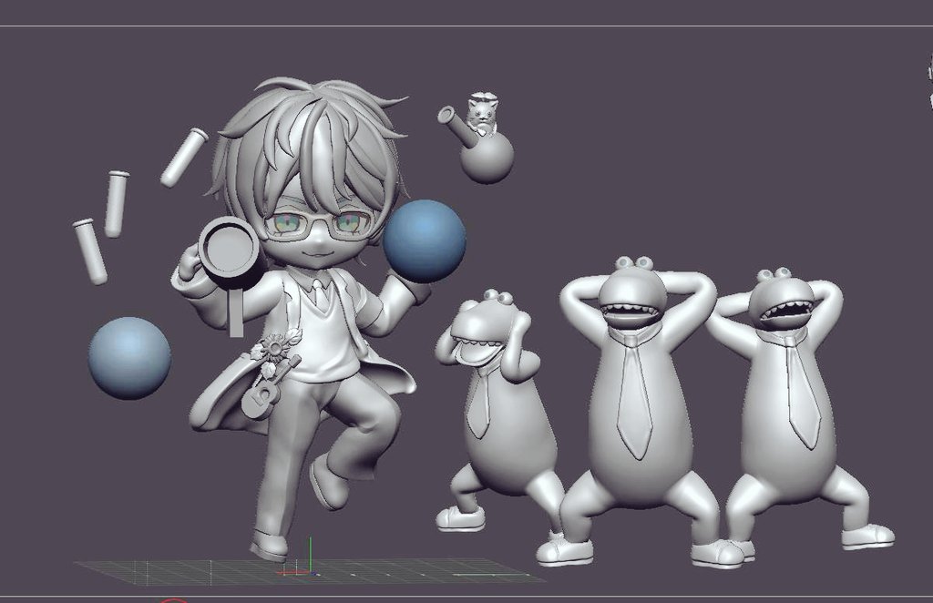933x603 pixels.
Task: Click the mug held by the character
Action: coord(231,252)
